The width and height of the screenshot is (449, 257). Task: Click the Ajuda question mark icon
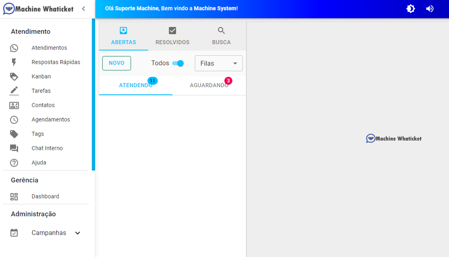(14, 163)
